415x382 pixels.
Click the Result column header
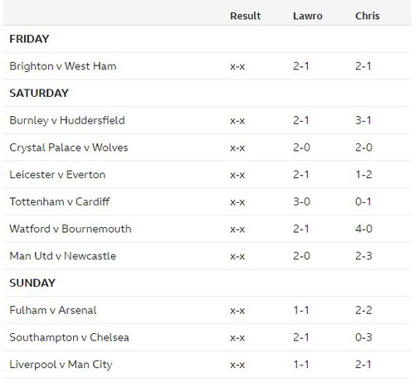pyautogui.click(x=245, y=16)
